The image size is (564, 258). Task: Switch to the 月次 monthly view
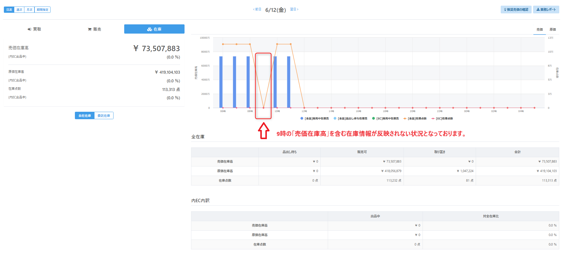tap(29, 10)
